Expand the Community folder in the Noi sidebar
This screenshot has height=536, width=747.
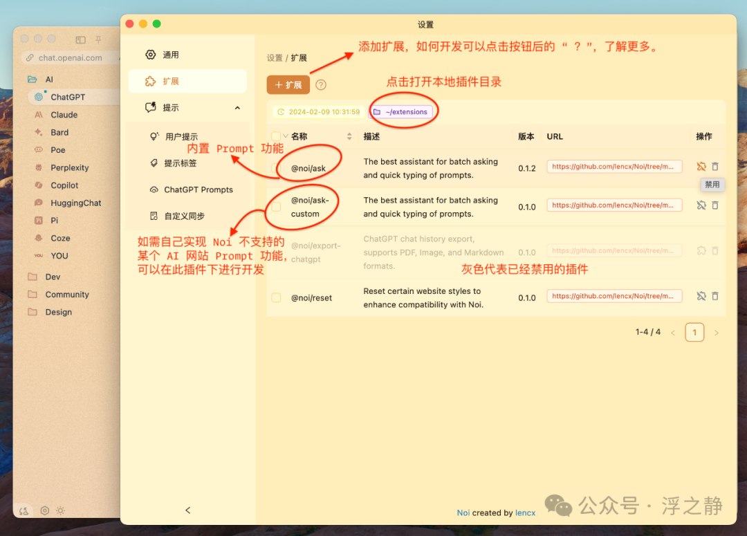click(x=58, y=295)
